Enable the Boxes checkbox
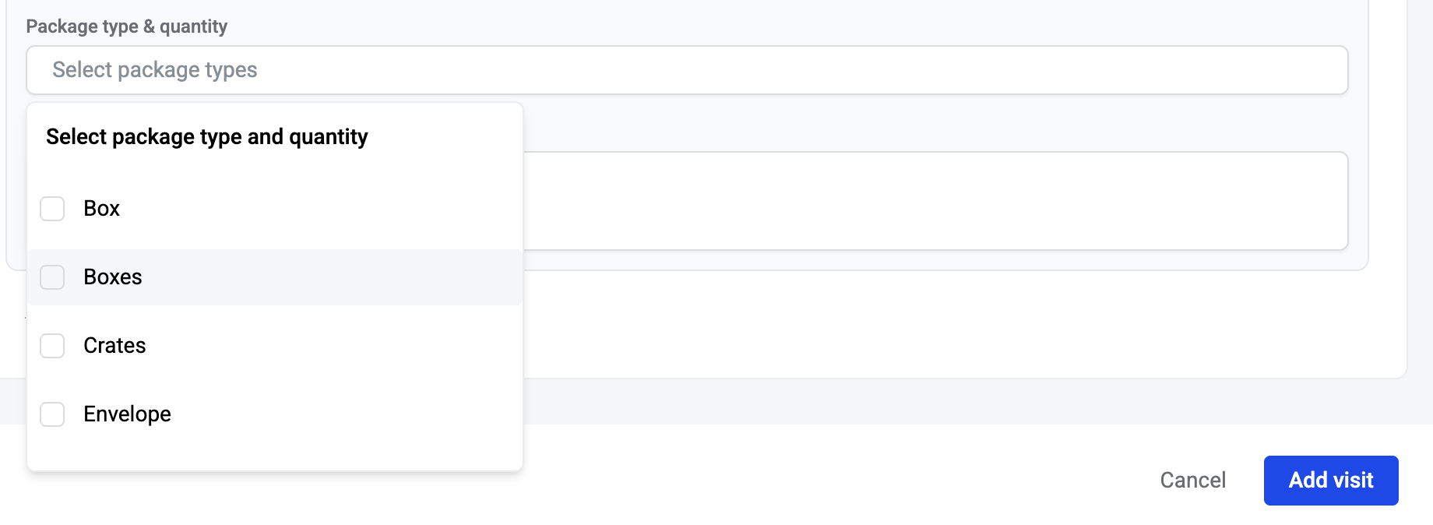 pos(52,277)
